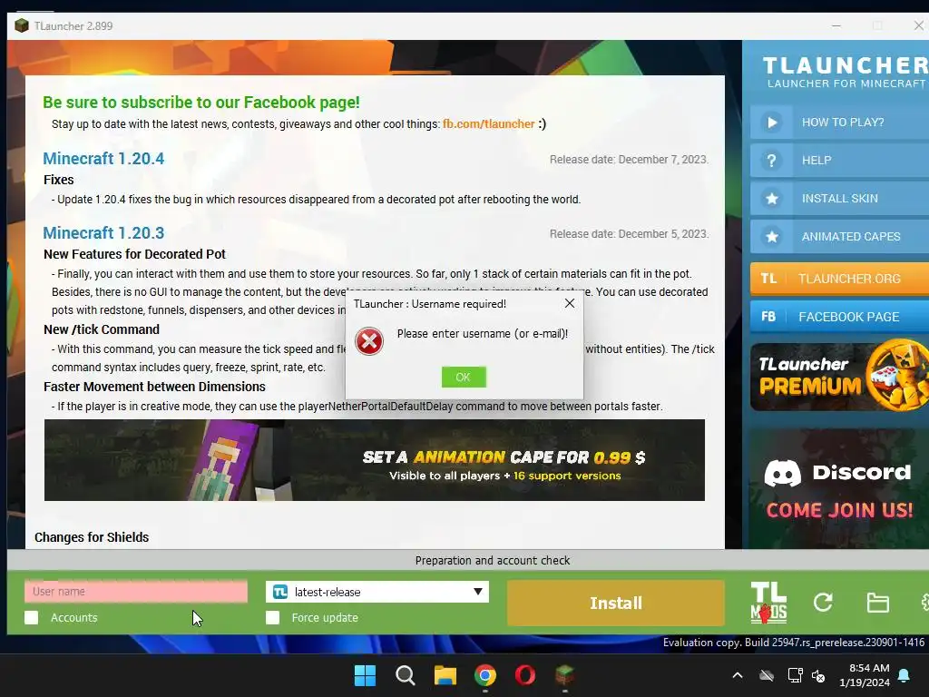
Task: Click the Minecraft 1.20.4 heading
Action: (x=103, y=159)
